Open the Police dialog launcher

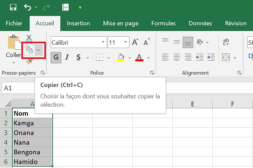(x=152, y=73)
